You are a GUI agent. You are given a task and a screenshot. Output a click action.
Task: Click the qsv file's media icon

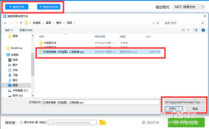41,52
